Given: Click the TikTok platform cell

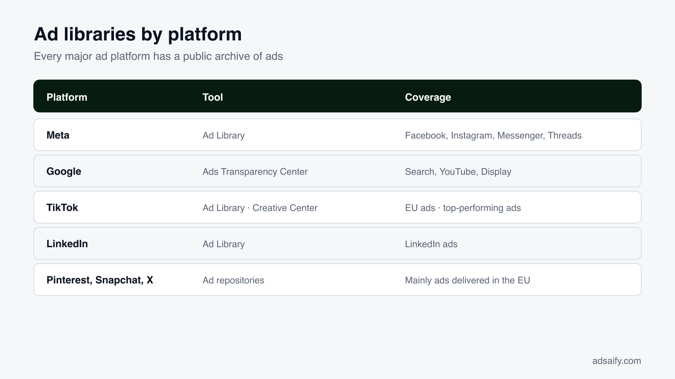Looking at the screenshot, I should tap(62, 208).
